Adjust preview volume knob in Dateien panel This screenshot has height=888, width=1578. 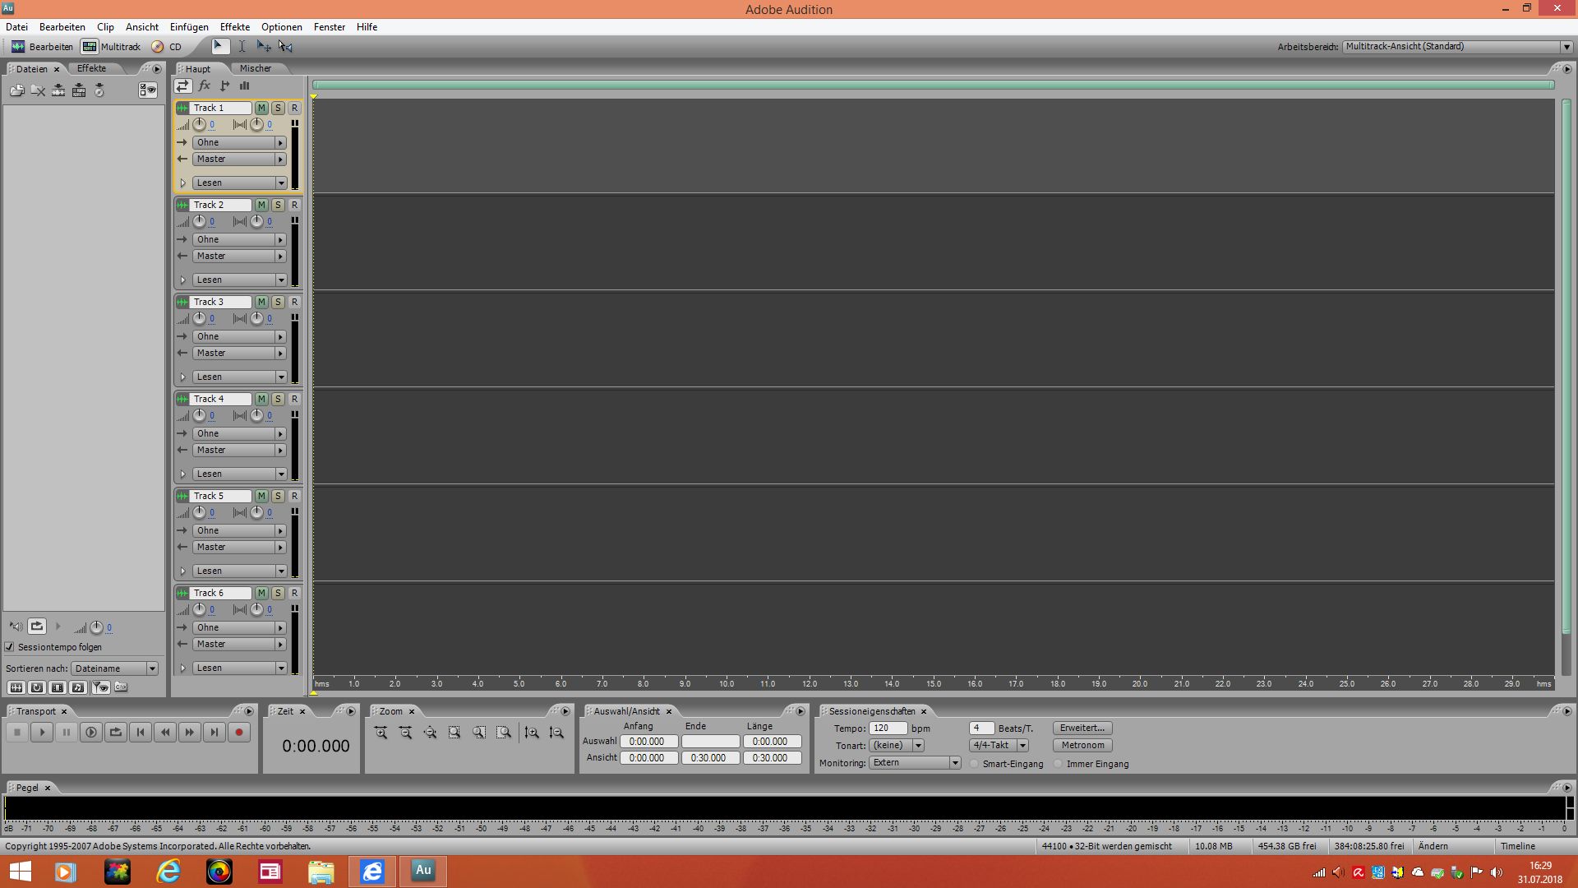(96, 627)
